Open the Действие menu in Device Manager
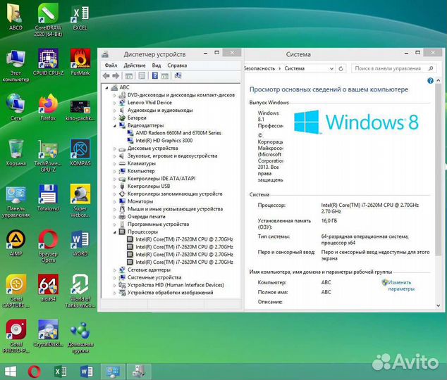The height and width of the screenshot is (380, 447). coord(135,65)
